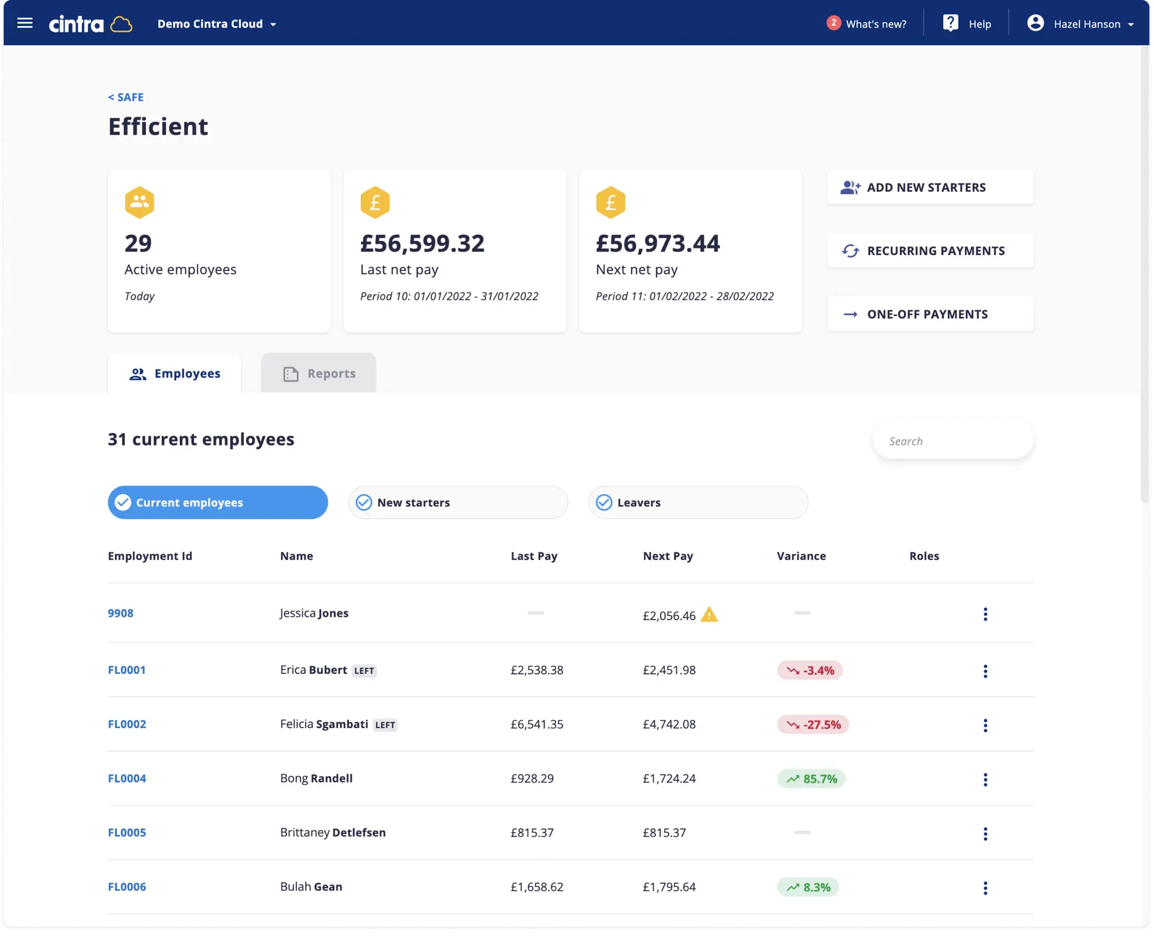Open the three-dot menu for Bong Randell

985,779
